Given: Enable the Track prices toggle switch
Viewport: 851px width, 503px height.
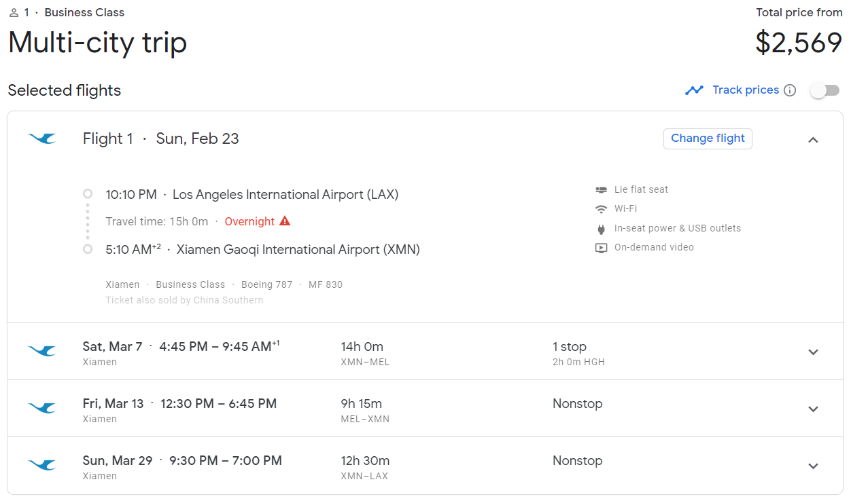Looking at the screenshot, I should [824, 90].
